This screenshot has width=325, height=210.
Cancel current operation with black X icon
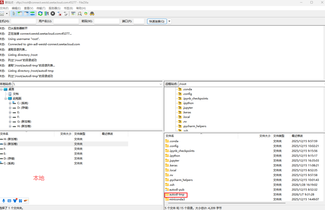(53, 13)
